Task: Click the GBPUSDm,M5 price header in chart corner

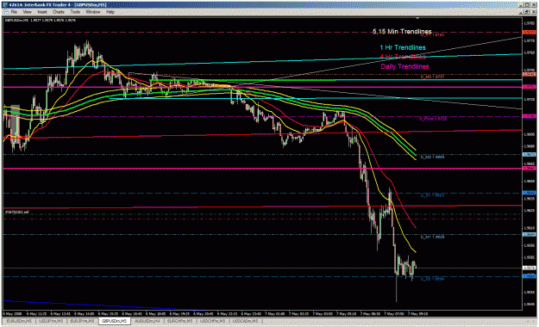Action: (x=40, y=21)
